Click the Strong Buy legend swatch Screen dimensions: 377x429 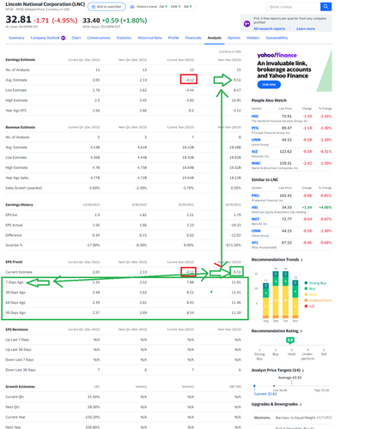[306, 283]
